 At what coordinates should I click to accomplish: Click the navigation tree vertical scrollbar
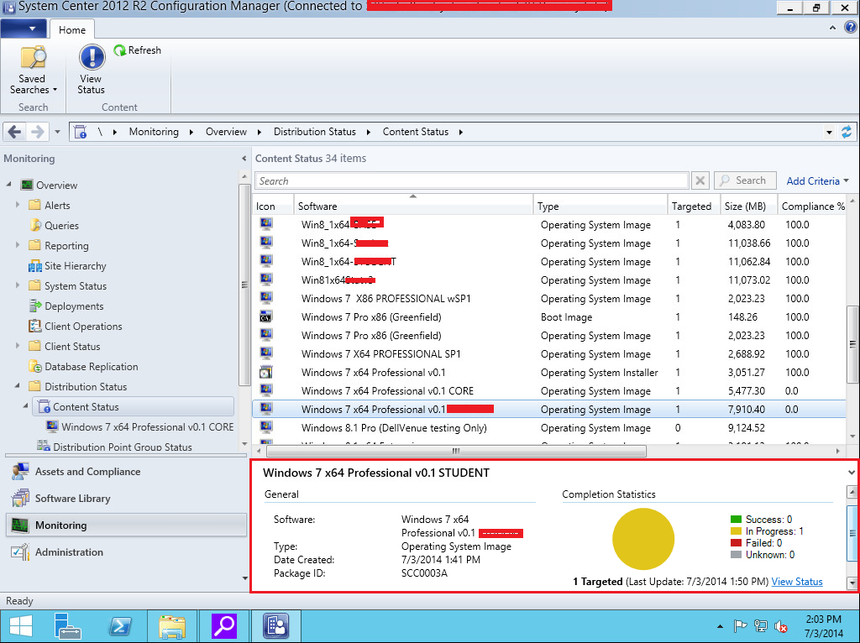244,285
